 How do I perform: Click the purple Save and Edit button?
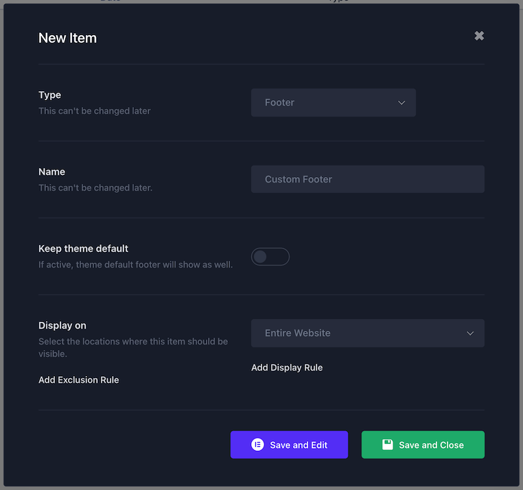[x=289, y=444]
